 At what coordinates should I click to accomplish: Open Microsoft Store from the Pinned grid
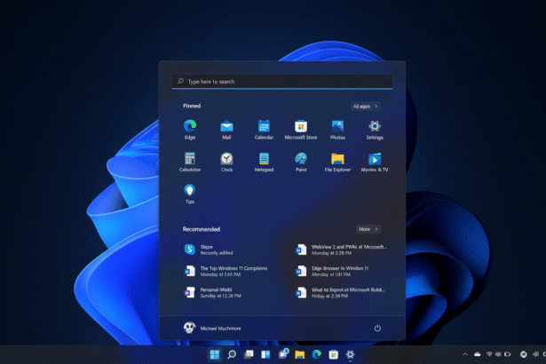[x=301, y=130]
